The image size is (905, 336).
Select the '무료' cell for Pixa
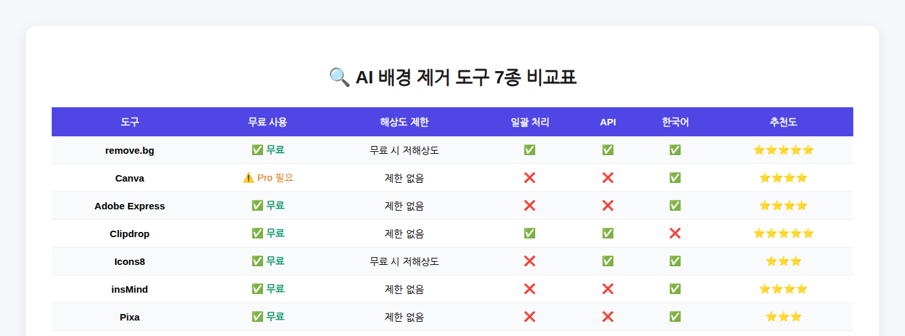[268, 317]
